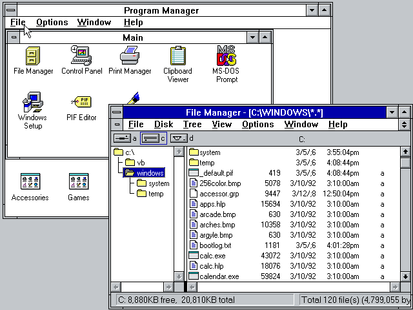413x310 pixels.
Task: Switch to drive d
Action: 179,138
